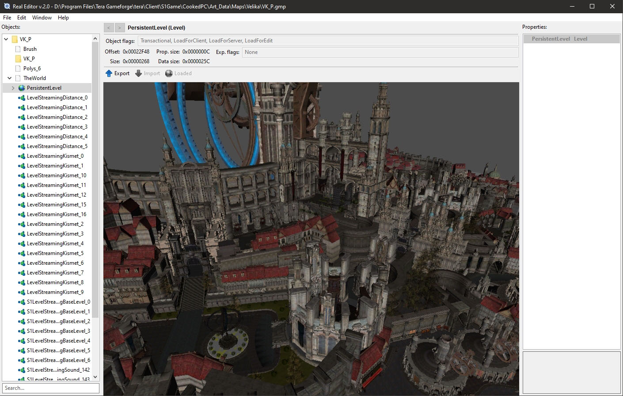Click the PersistentLevel globe icon
623x396 pixels.
[x=22, y=88]
